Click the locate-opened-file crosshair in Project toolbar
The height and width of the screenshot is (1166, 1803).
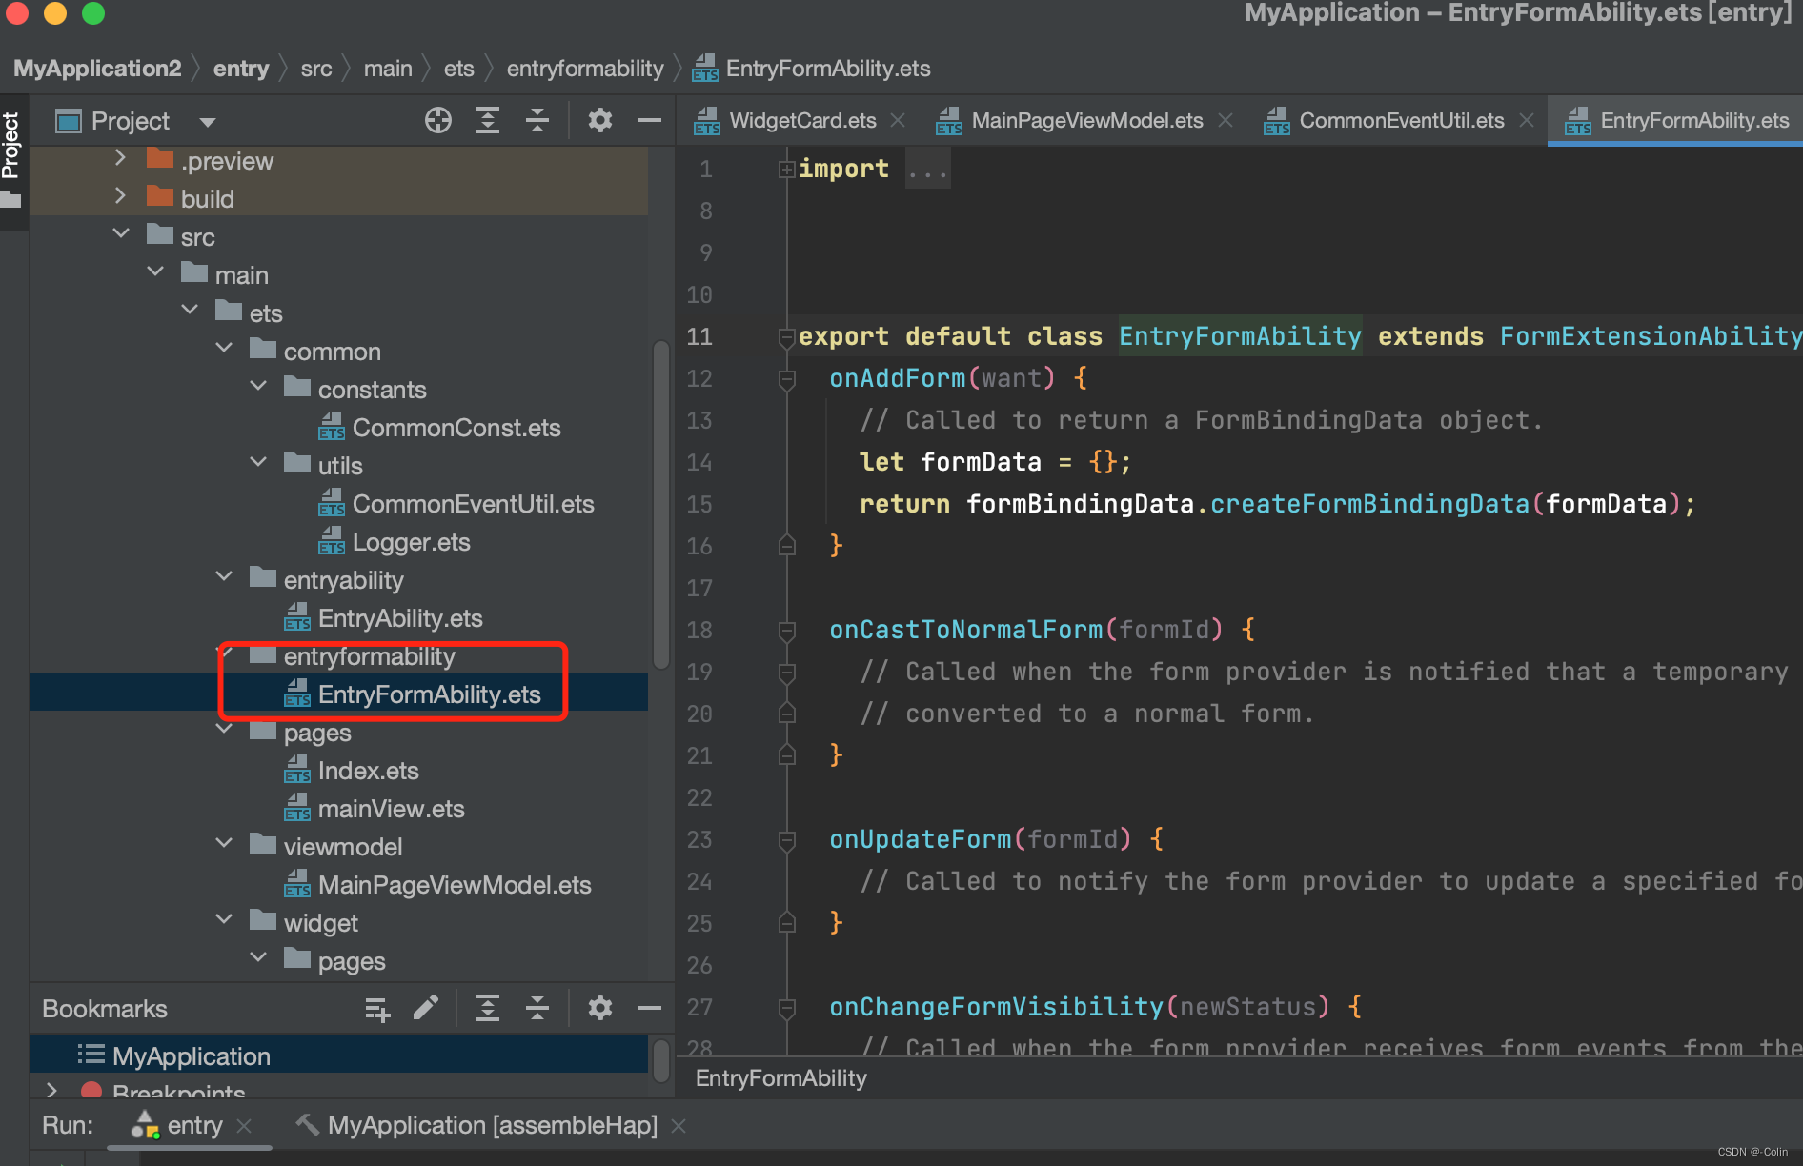437,120
